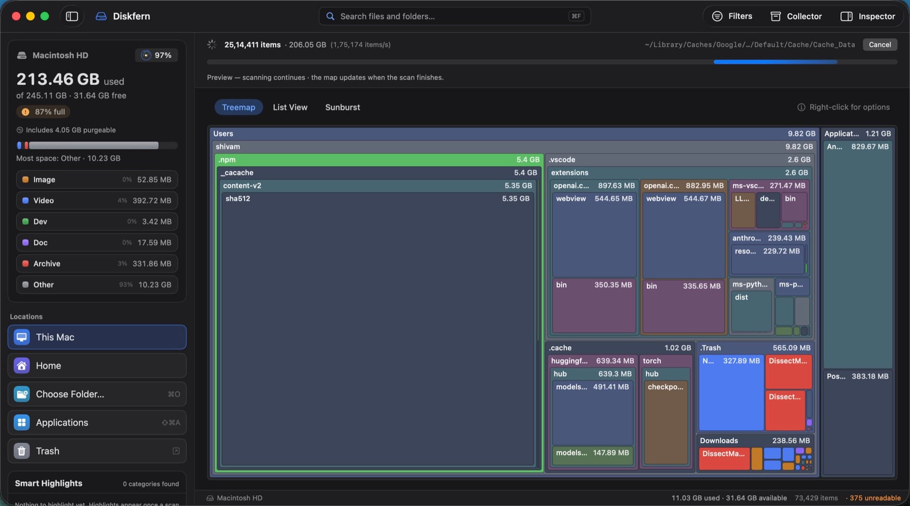Select This Mac location

[97, 337]
